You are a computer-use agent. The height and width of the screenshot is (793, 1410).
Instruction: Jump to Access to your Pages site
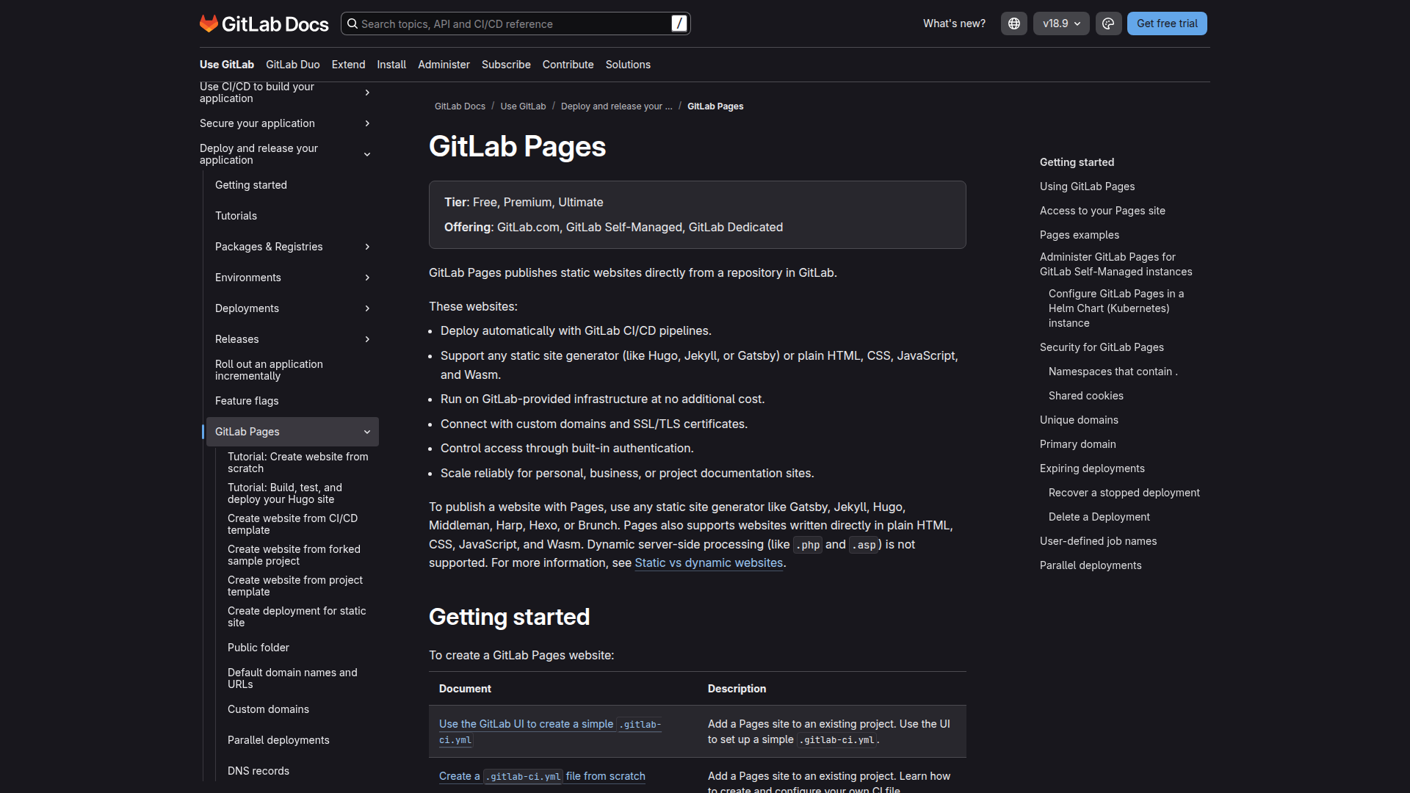pos(1102,211)
